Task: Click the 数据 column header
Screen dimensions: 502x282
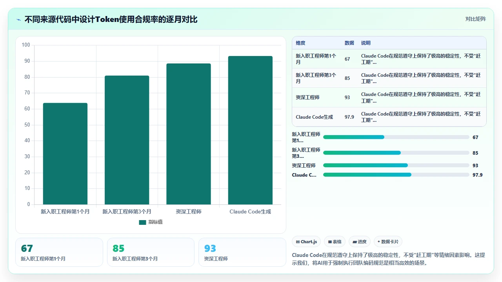Action: 349,43
